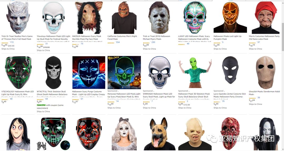Open the green alien costume mask image
Viewport: 284px width, 151px height.
(x=195, y=72)
